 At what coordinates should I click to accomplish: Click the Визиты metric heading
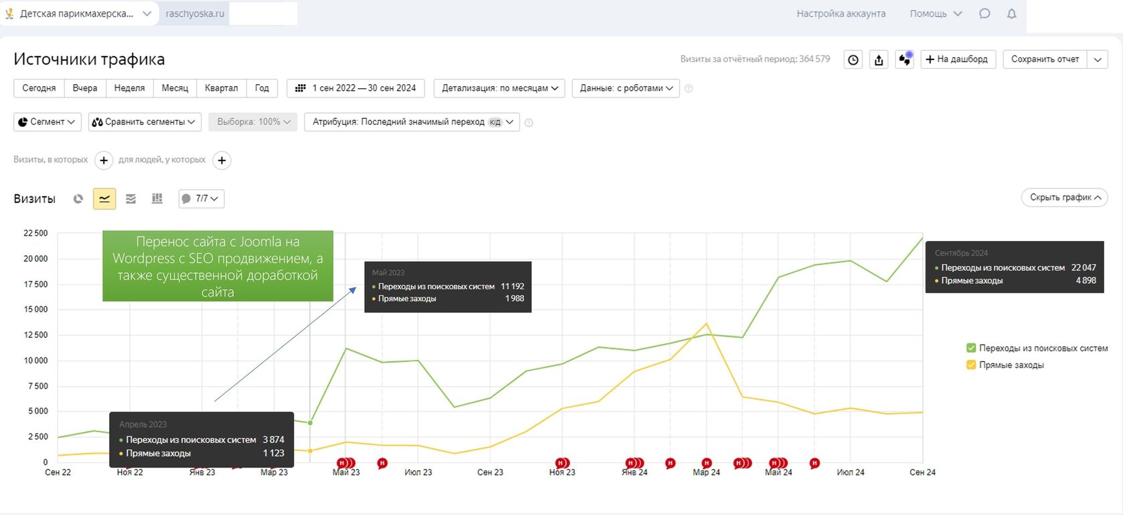(35, 199)
